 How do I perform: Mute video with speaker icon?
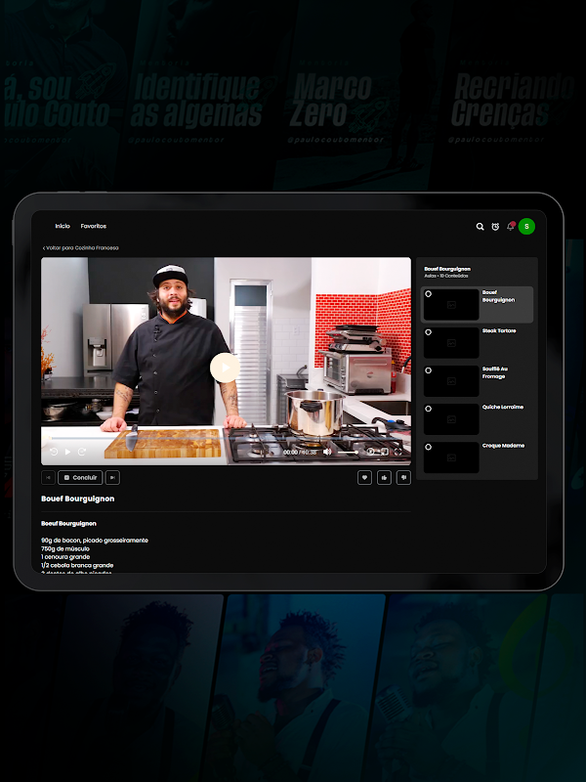327,452
